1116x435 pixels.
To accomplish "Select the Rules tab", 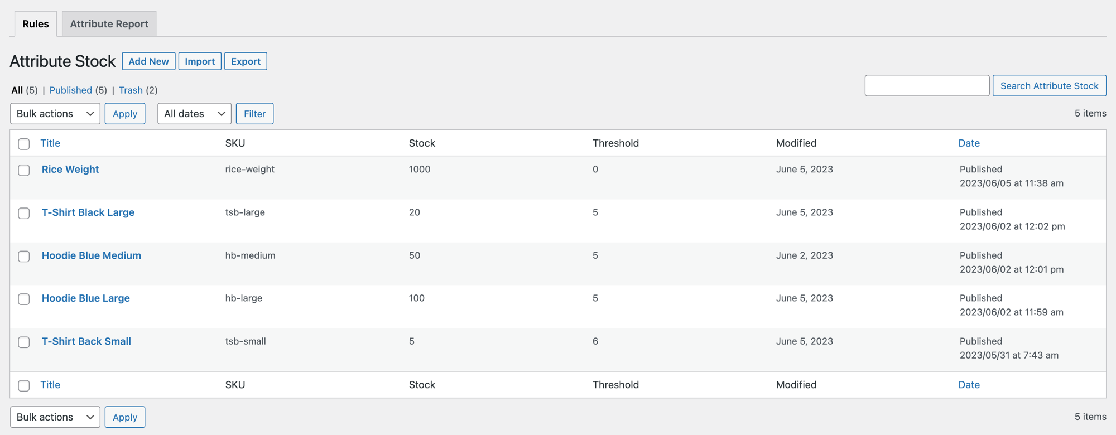I will click(x=36, y=24).
